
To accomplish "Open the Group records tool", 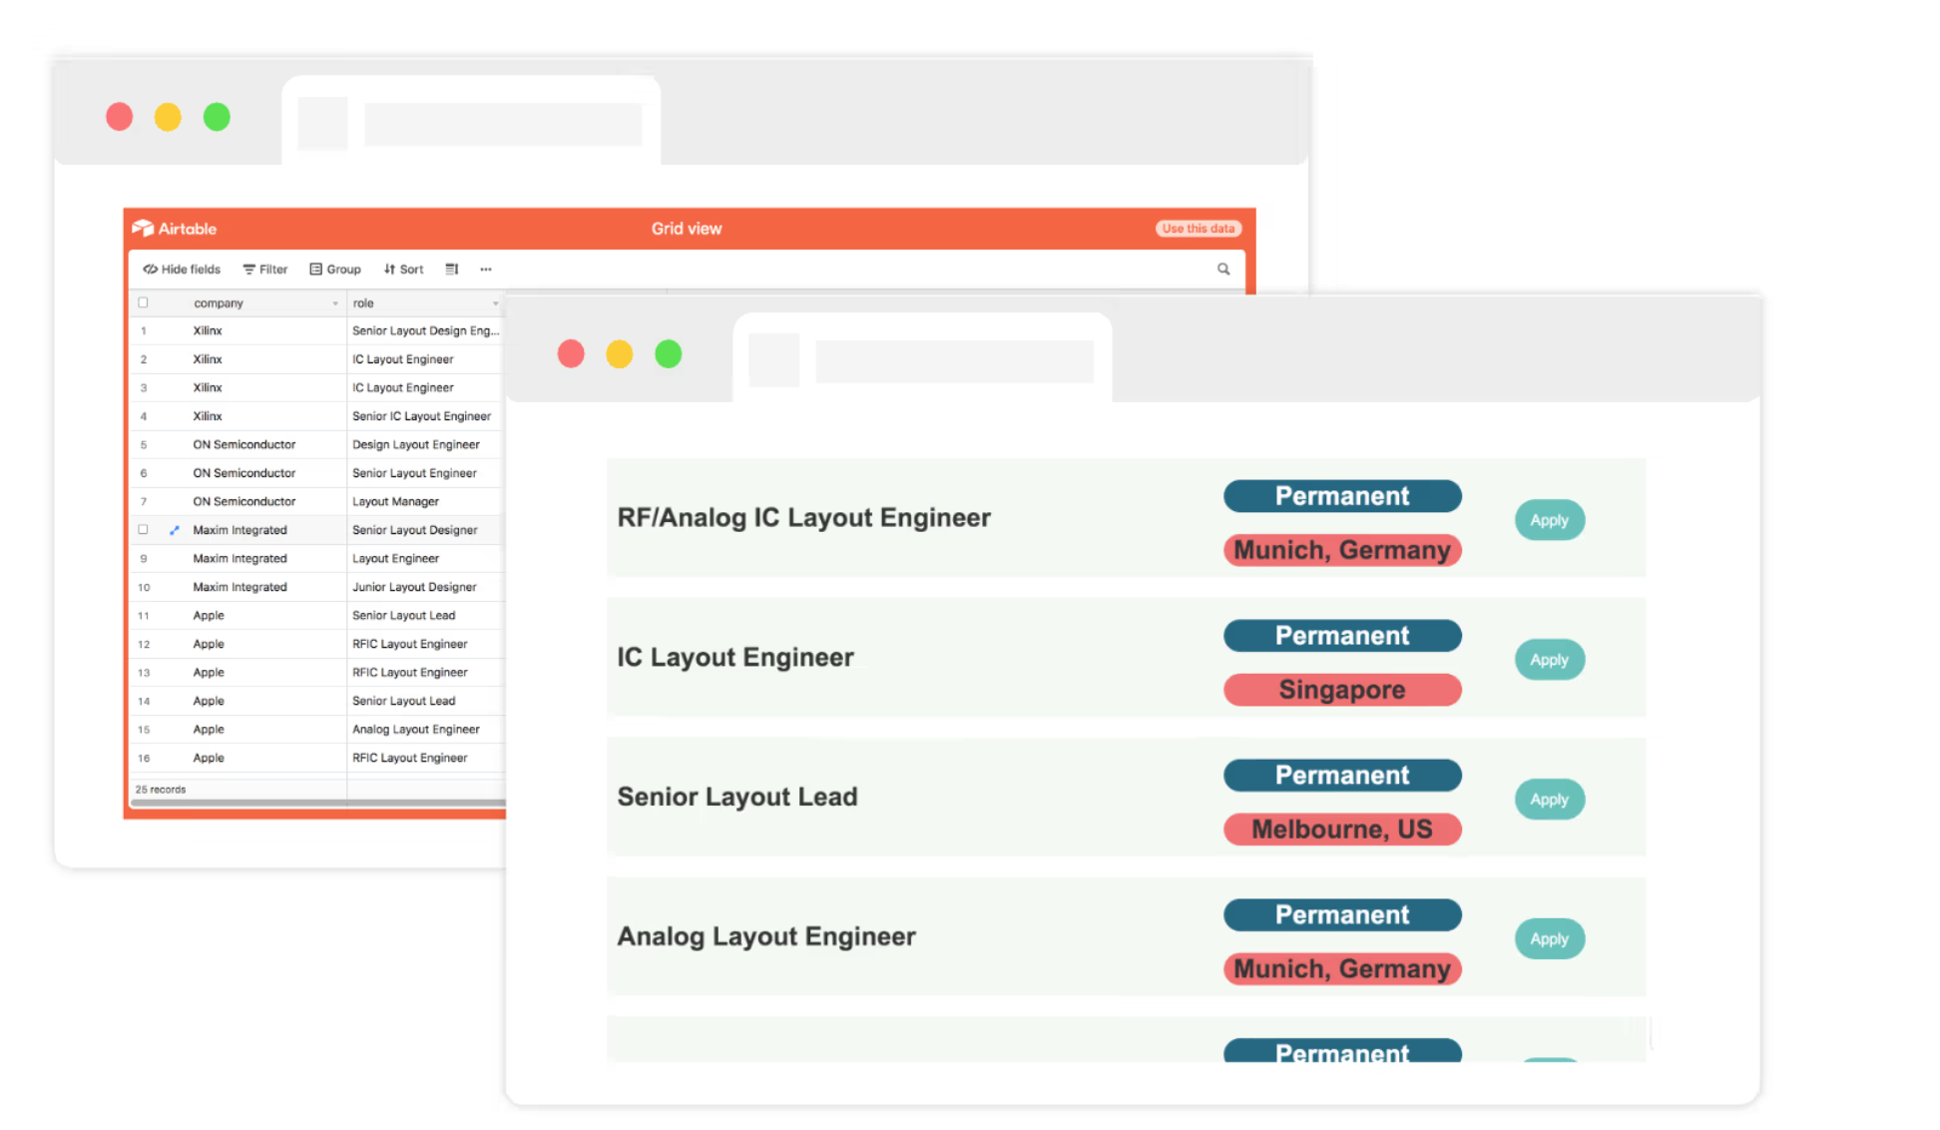I will pos(335,270).
